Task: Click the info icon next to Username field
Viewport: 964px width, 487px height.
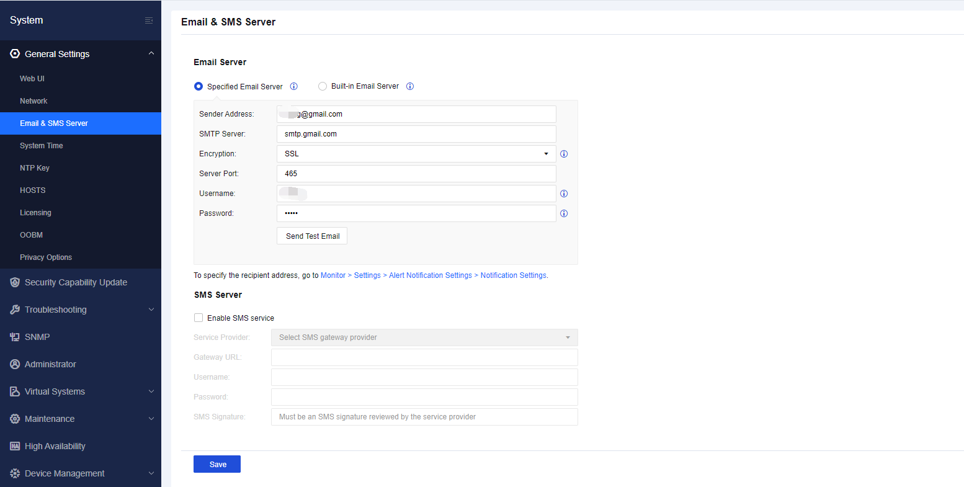Action: [564, 194]
